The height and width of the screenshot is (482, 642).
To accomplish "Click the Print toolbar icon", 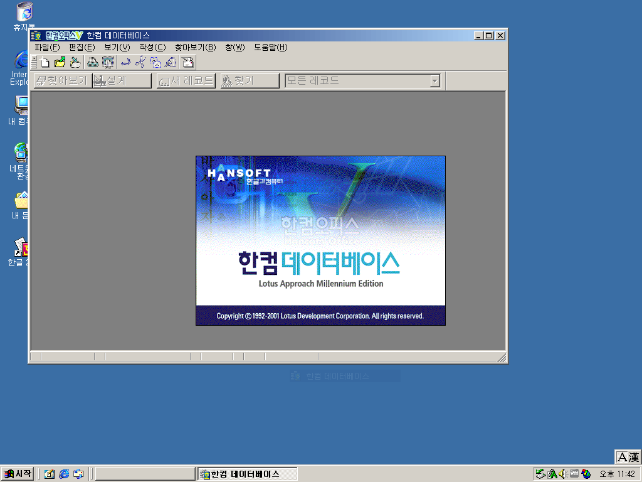I will coord(93,62).
